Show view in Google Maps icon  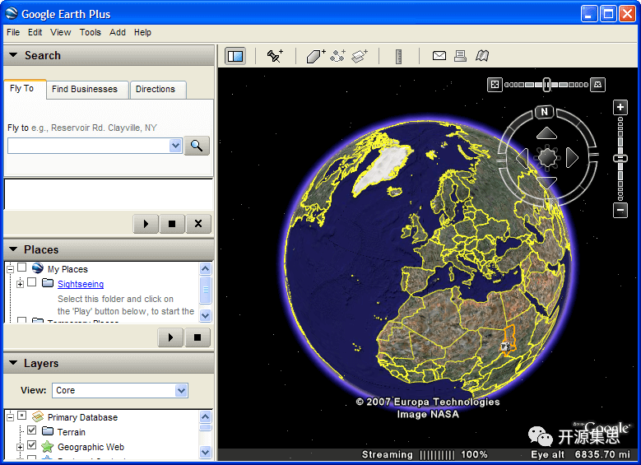tap(482, 56)
